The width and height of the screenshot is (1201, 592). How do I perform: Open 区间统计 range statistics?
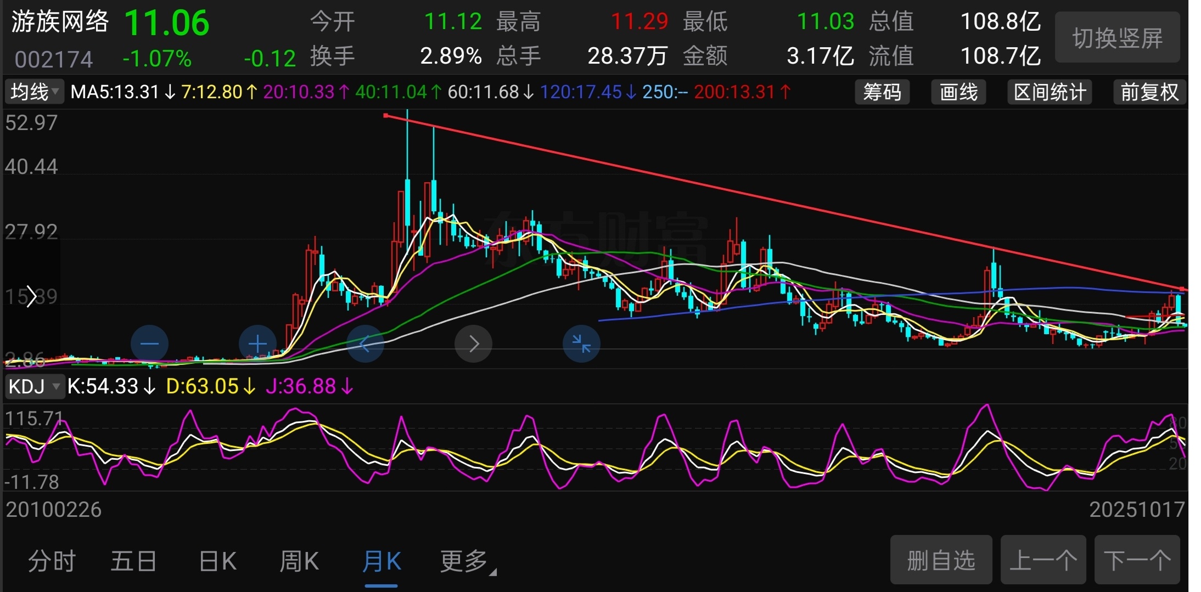1050,92
